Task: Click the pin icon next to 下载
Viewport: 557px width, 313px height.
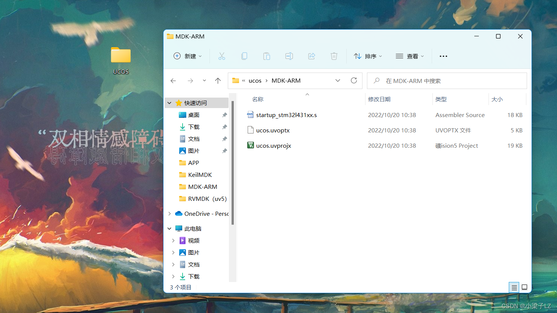Action: pos(224,127)
